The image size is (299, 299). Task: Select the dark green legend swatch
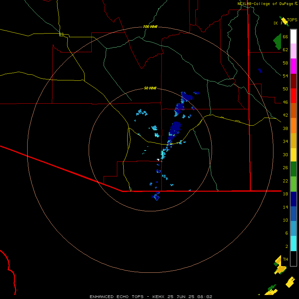point(293,169)
